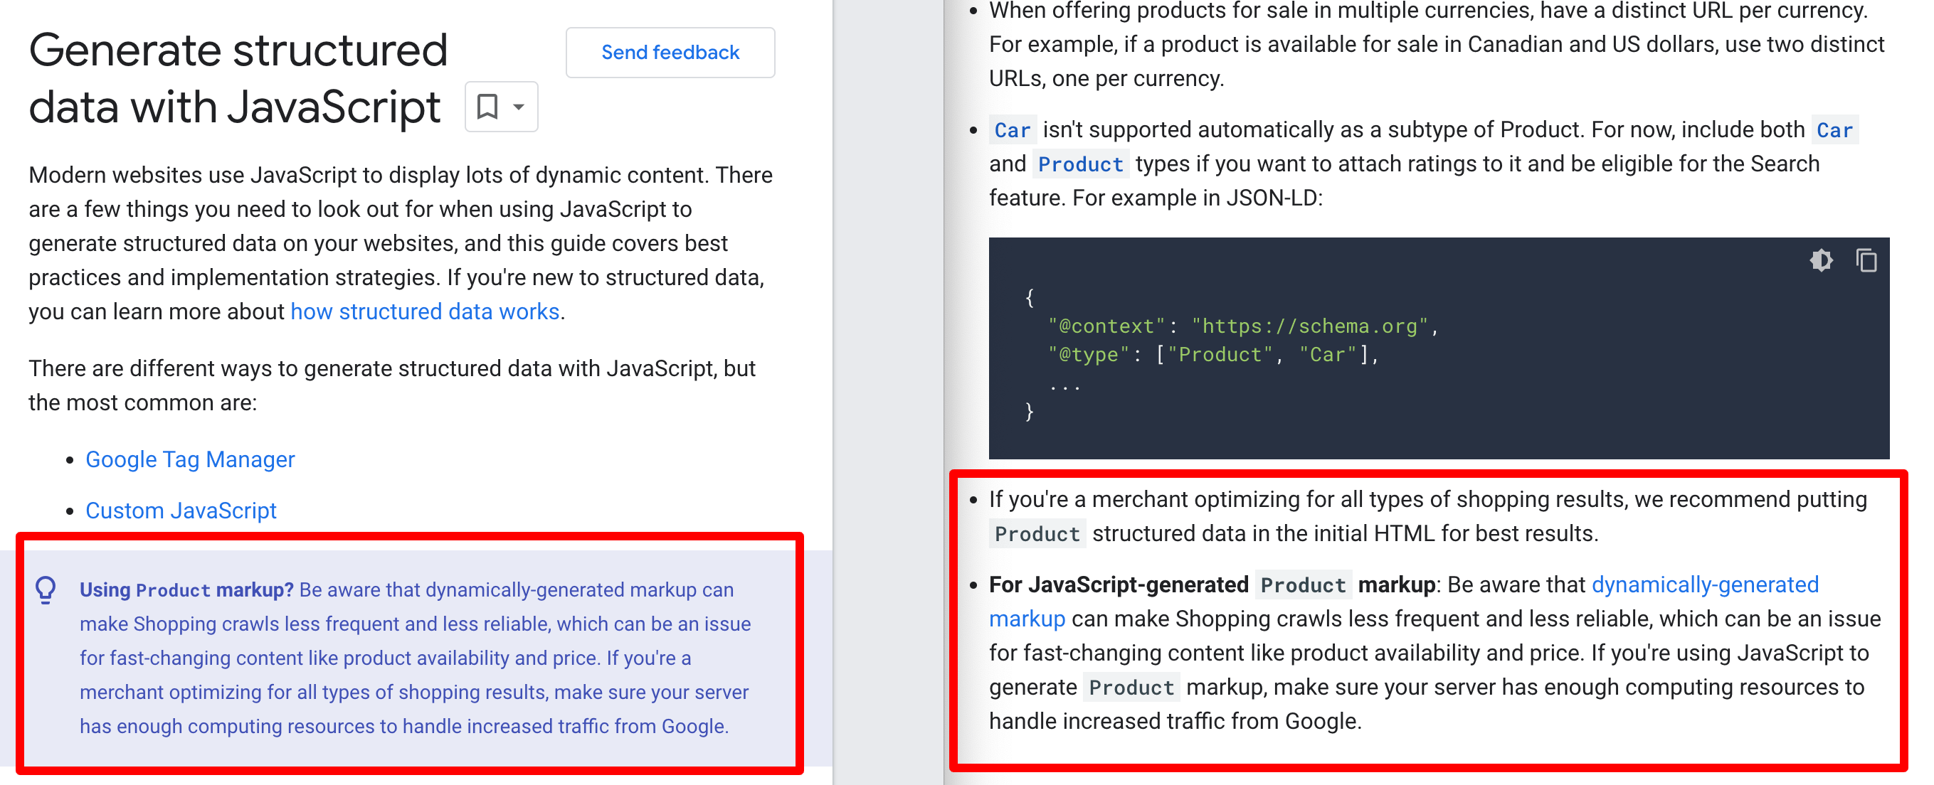1934x785 pixels.
Task: Click the Send feedback button
Action: 670,52
